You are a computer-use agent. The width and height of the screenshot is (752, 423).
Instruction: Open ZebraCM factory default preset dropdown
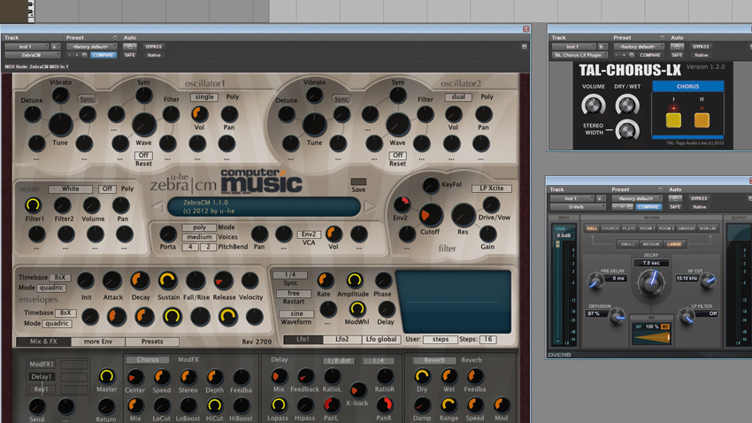point(92,47)
